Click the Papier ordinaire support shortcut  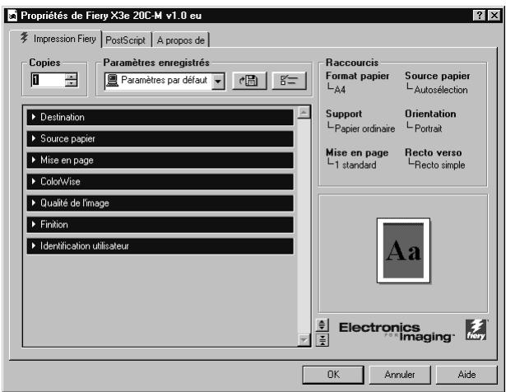[364, 128]
